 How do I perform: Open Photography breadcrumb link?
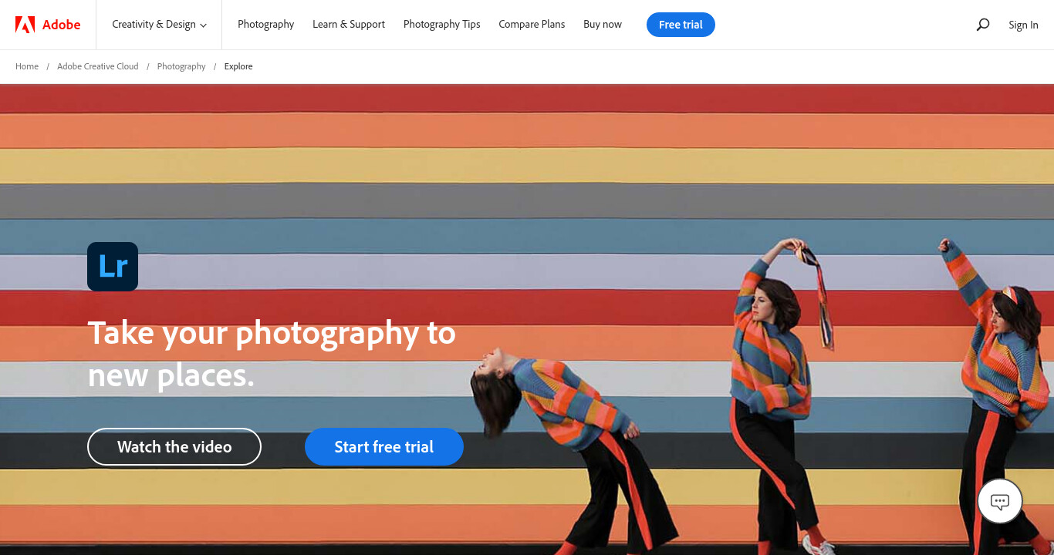tap(181, 66)
